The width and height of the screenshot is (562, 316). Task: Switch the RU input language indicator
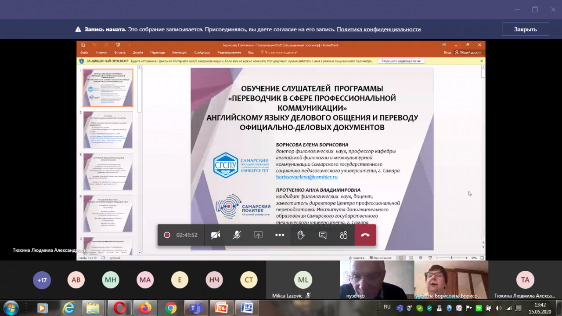click(387, 307)
